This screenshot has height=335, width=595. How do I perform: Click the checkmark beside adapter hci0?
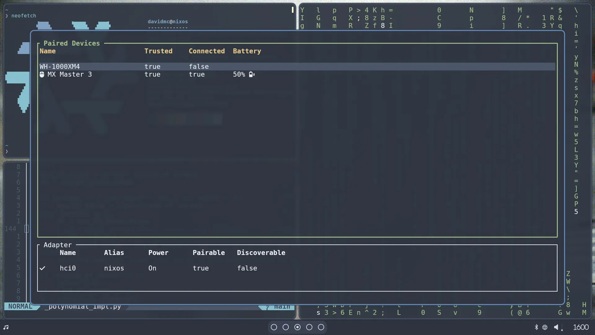(42, 268)
